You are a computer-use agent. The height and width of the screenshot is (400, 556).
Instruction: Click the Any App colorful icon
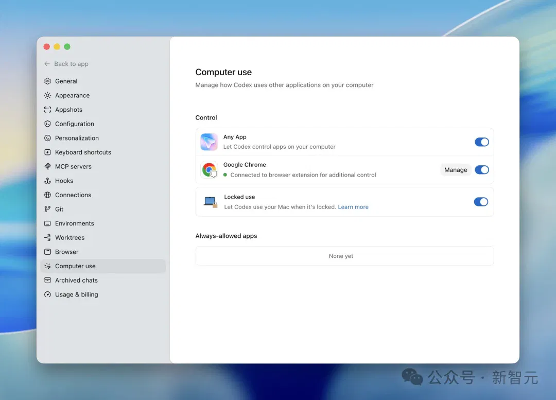click(x=209, y=142)
